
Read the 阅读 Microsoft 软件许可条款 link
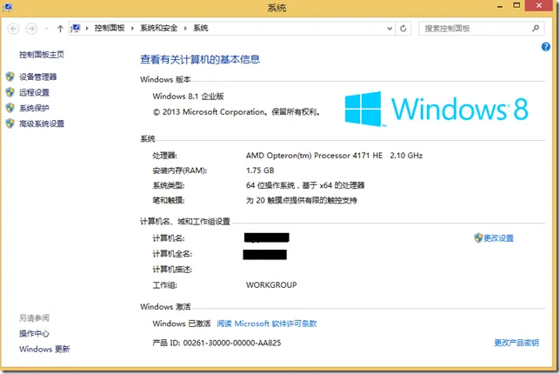pyautogui.click(x=267, y=324)
